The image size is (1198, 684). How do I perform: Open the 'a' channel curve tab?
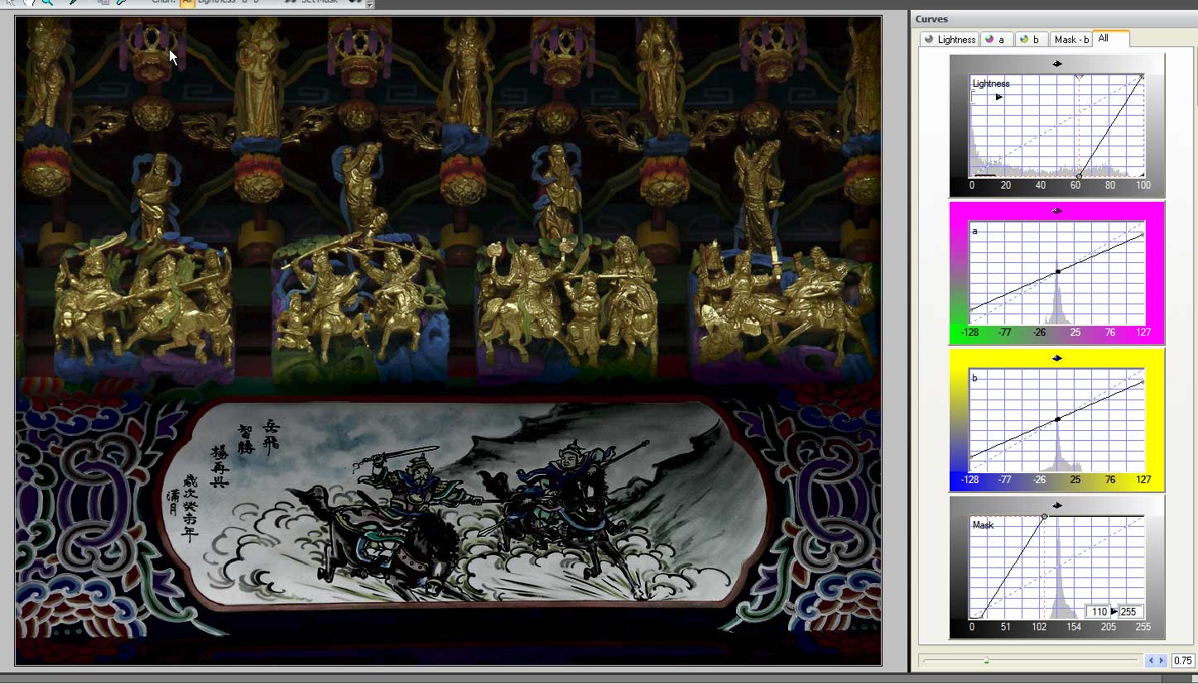(995, 39)
